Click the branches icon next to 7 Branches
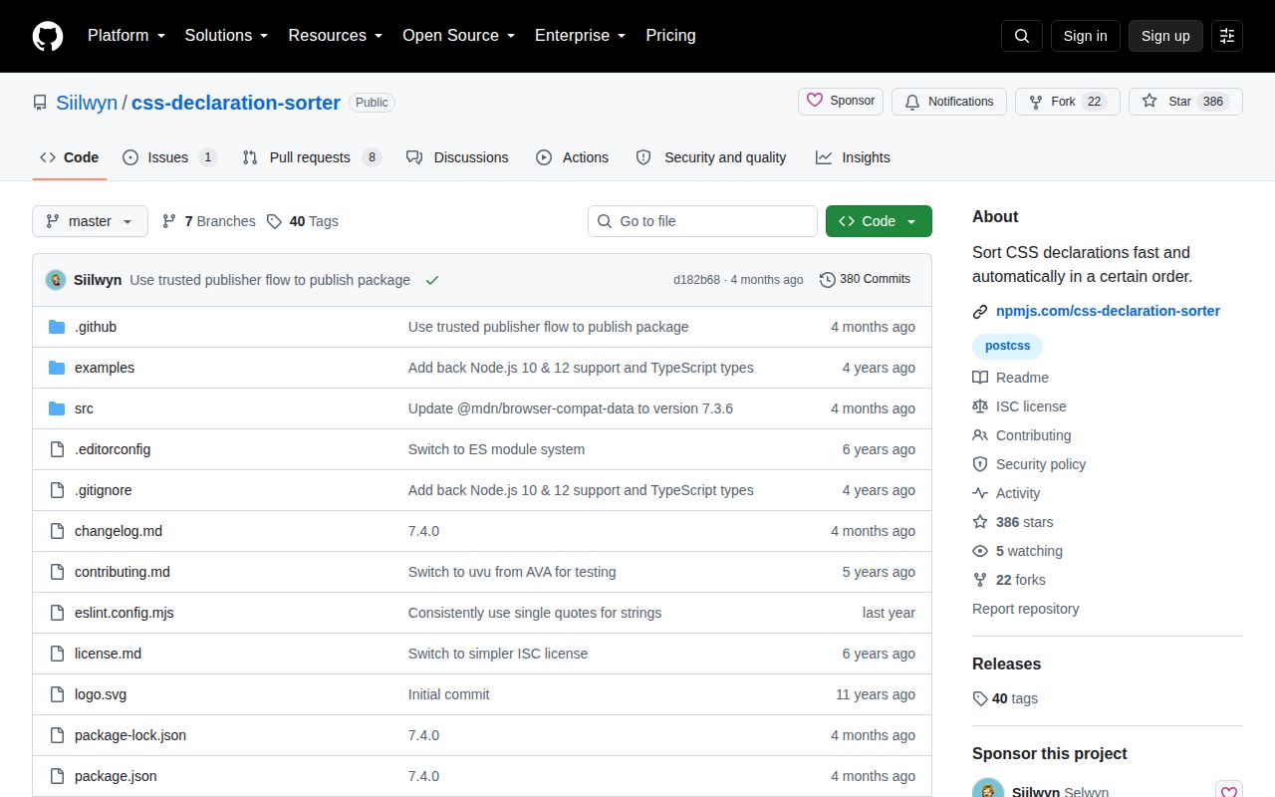1275x797 pixels. pyautogui.click(x=169, y=221)
